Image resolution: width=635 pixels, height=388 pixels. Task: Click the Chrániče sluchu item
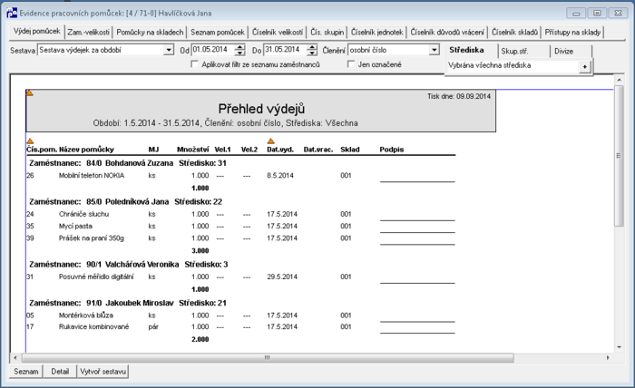tap(83, 214)
